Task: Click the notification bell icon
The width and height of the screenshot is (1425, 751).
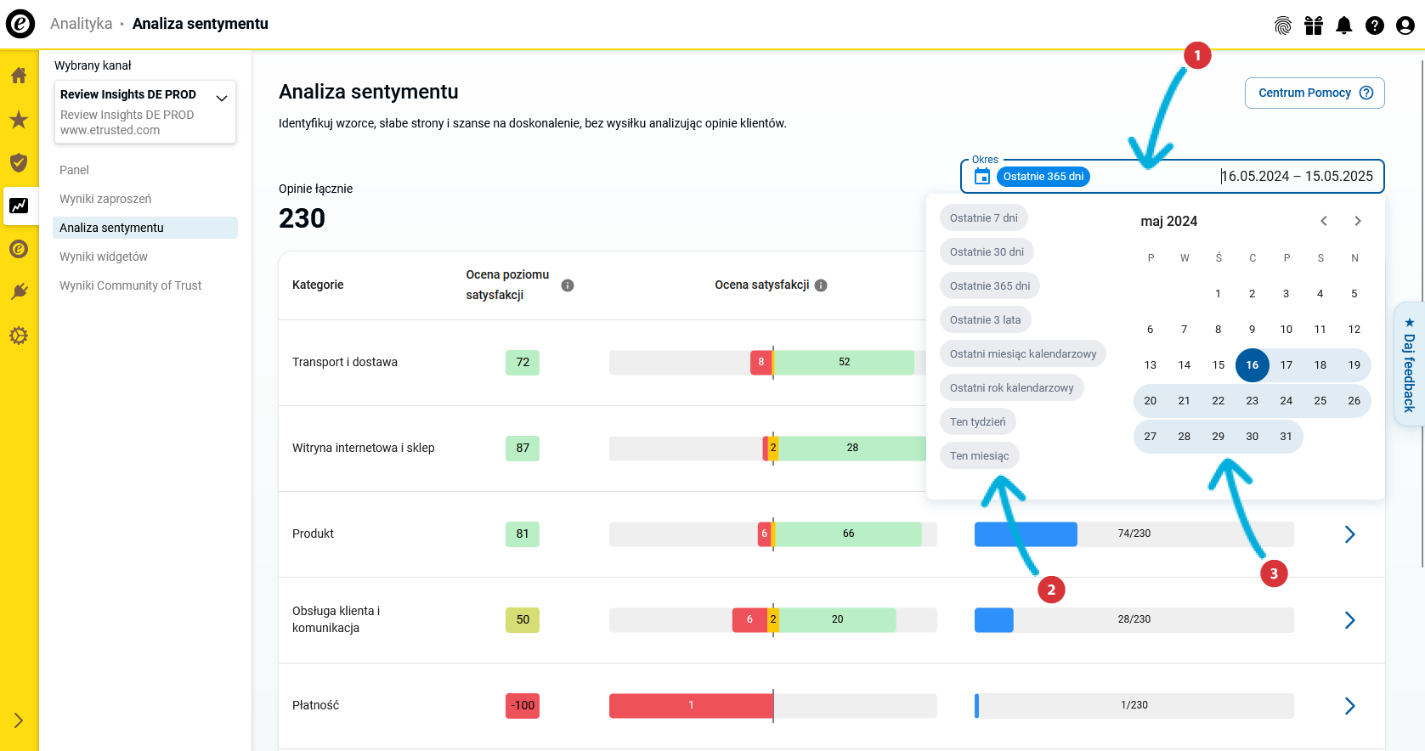Action: tap(1344, 25)
